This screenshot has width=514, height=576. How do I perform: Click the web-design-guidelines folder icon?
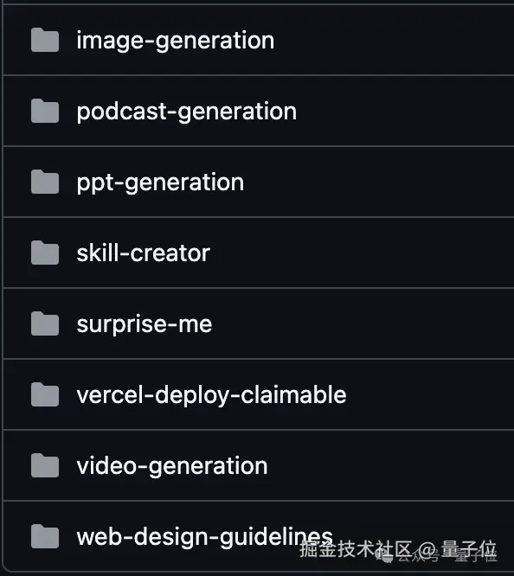click(x=45, y=536)
